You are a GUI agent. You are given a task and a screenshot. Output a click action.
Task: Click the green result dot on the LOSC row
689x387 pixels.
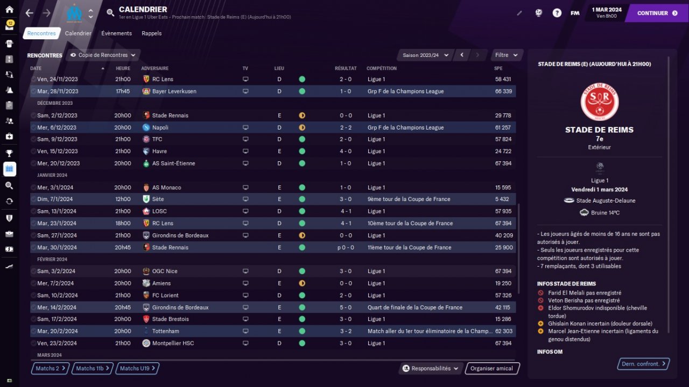point(302,211)
